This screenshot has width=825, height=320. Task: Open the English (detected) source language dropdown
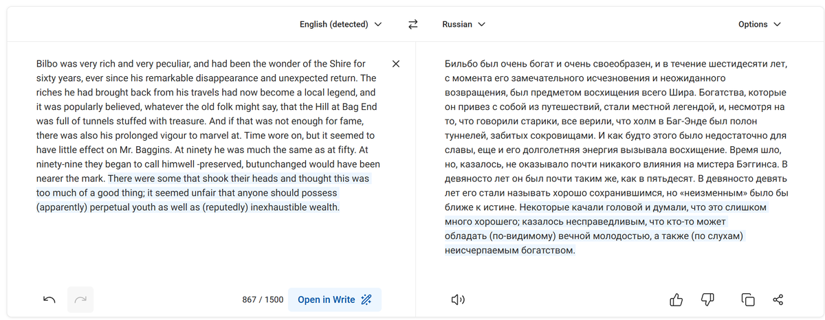[x=340, y=24]
